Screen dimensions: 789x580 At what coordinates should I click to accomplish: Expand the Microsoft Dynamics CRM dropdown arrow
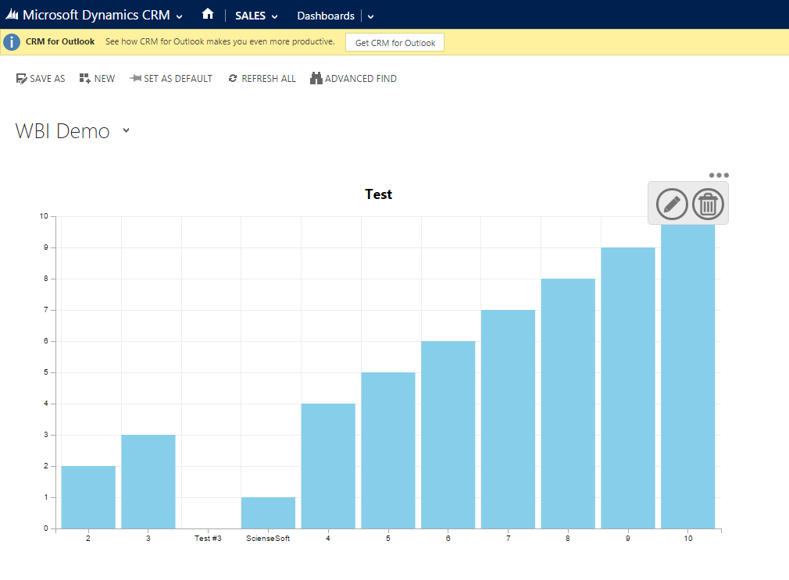click(x=180, y=16)
